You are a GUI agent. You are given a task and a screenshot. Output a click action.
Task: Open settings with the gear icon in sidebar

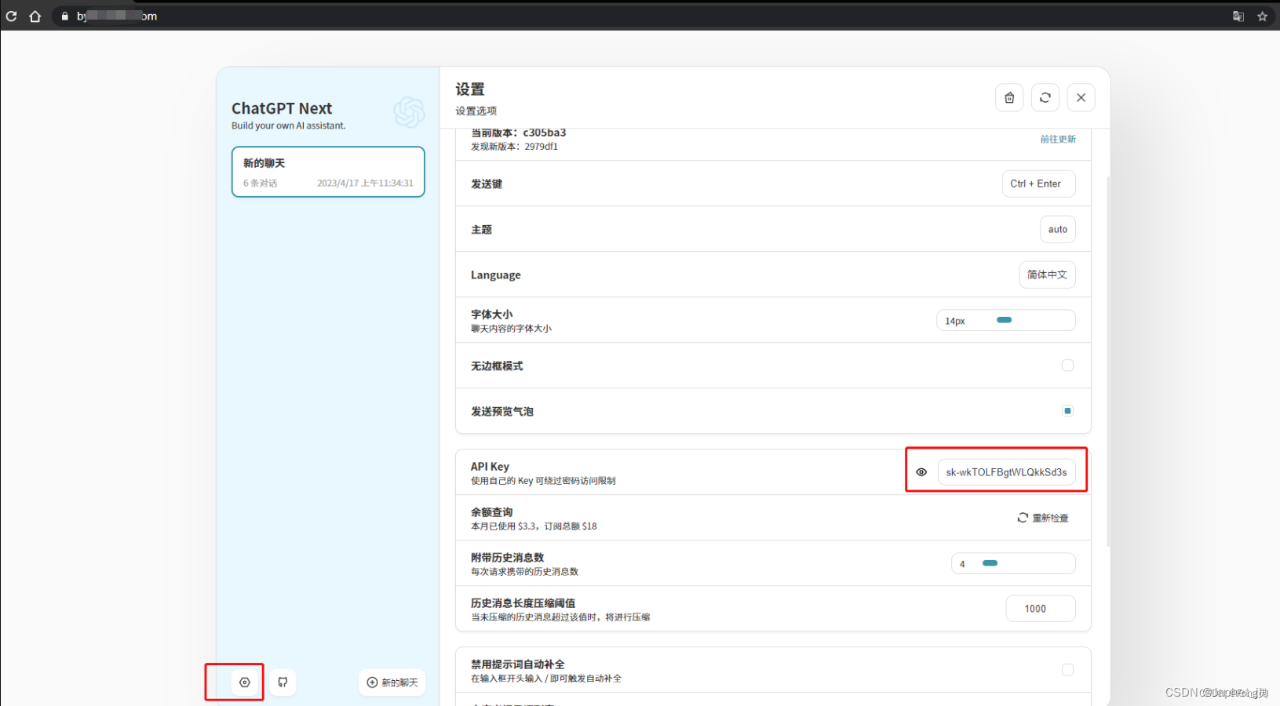click(x=245, y=682)
